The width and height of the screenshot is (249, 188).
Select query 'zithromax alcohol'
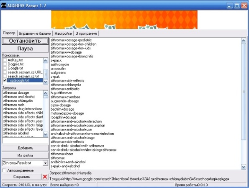[x=16, y=133]
